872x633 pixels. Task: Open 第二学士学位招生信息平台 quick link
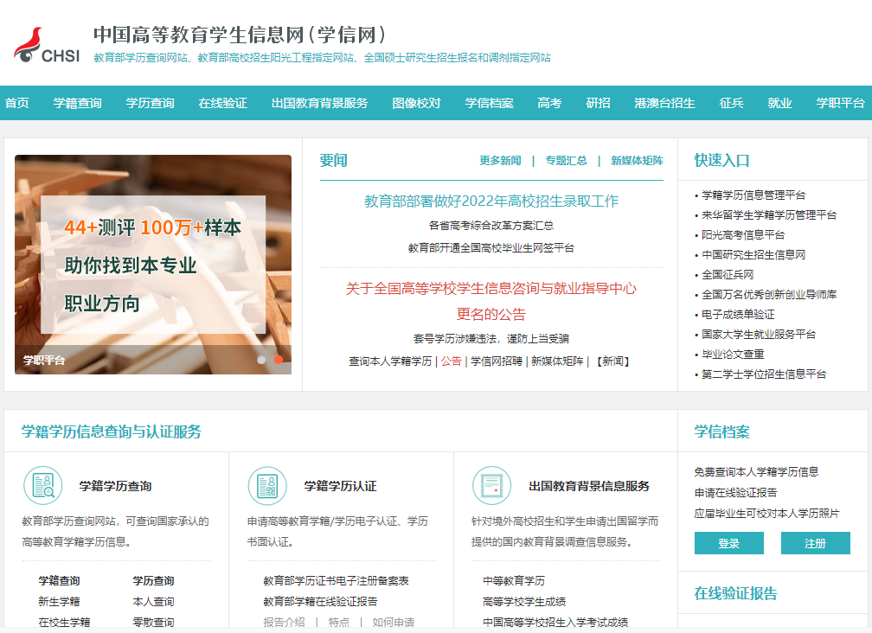764,374
